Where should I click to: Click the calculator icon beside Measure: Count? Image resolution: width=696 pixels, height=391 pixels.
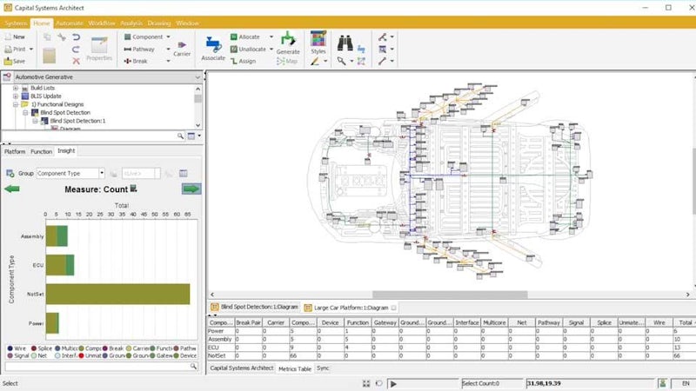[134, 189]
